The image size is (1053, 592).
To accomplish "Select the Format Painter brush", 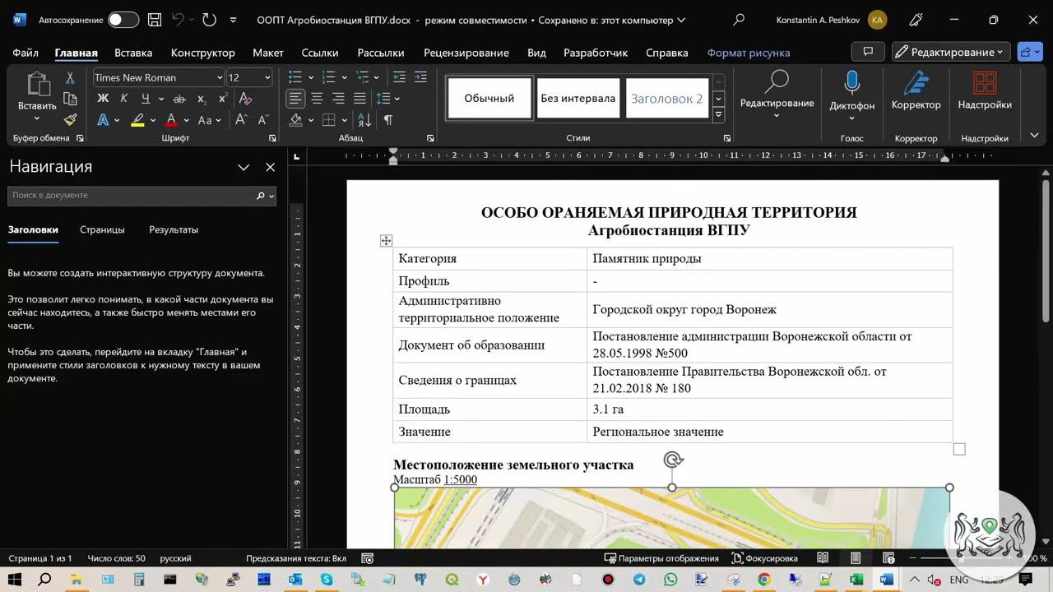I will point(70,119).
